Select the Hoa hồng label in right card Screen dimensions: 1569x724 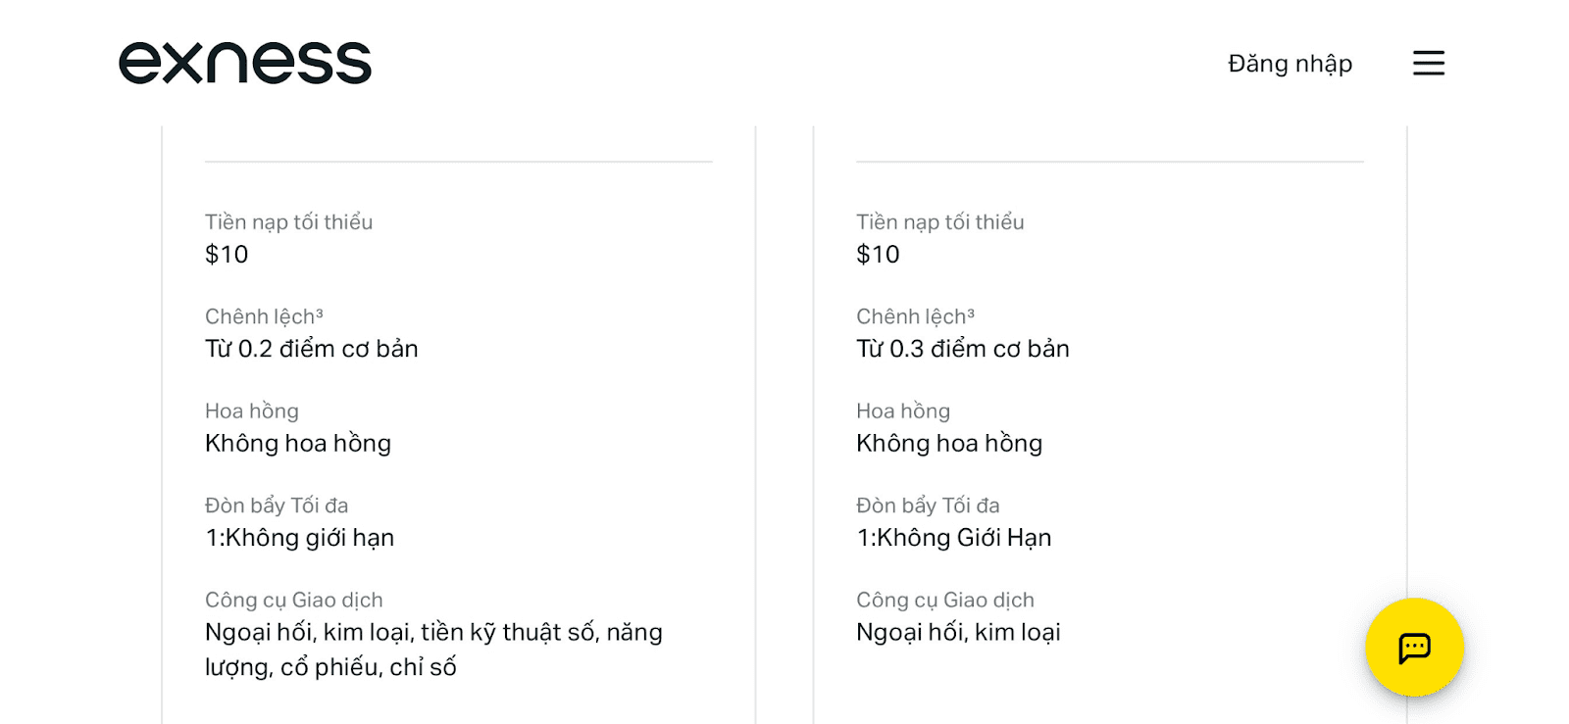(x=902, y=410)
